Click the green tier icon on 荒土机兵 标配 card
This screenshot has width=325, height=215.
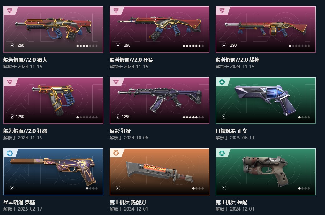(222, 153)
